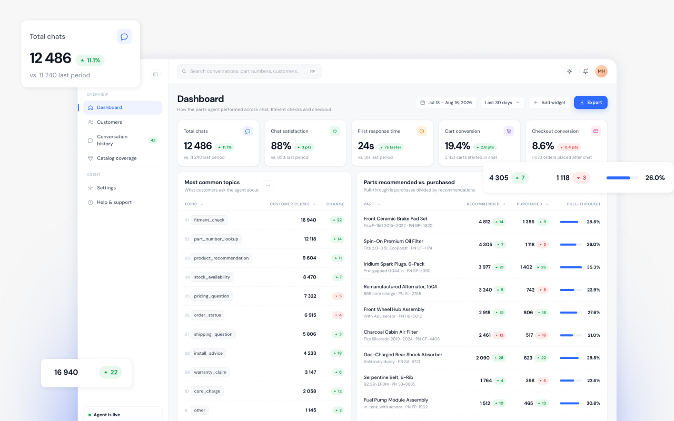Open notifications bell in top bar
The image size is (674, 421).
click(x=585, y=71)
